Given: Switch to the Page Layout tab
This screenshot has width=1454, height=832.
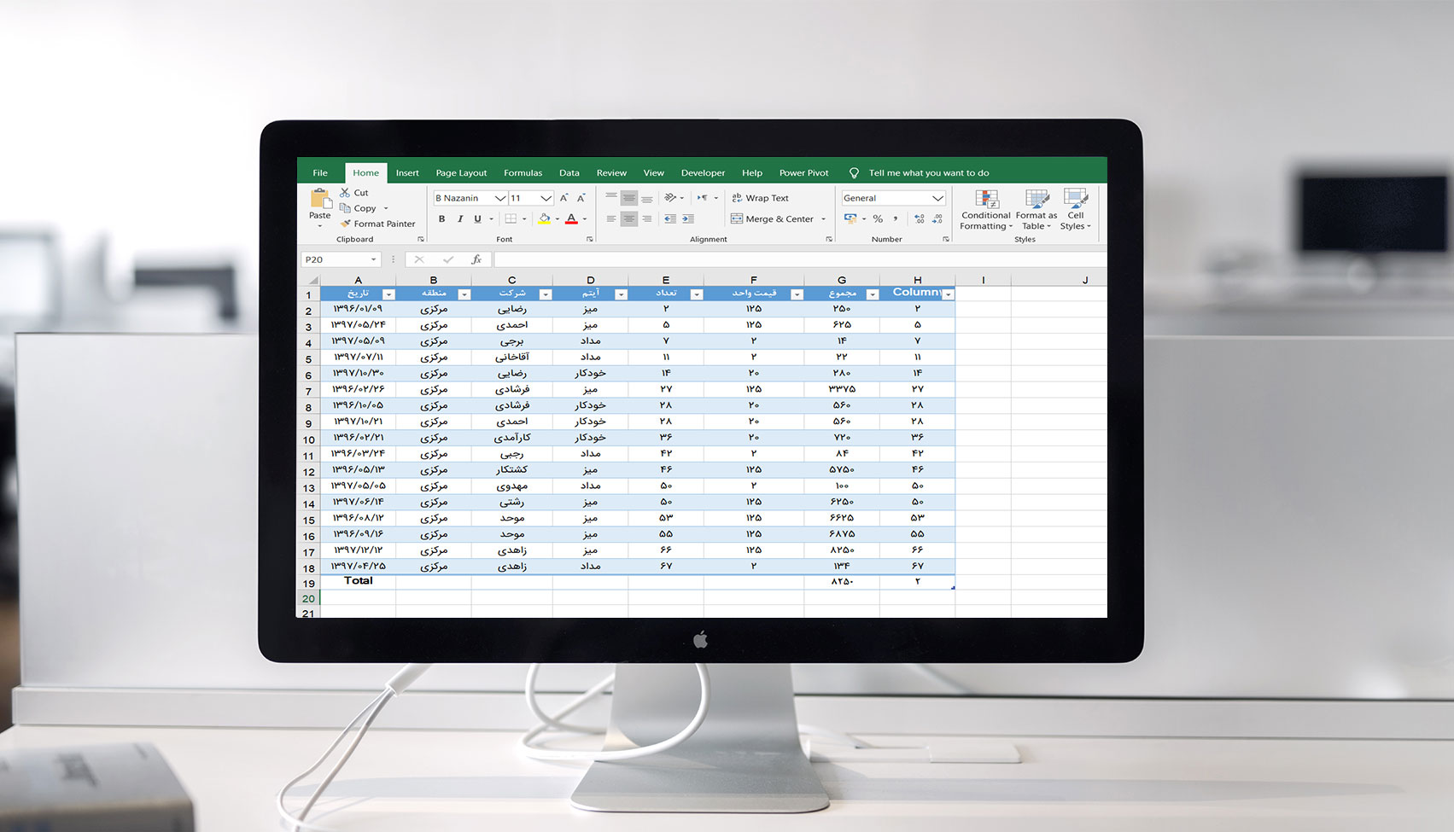Looking at the screenshot, I should click(x=461, y=173).
